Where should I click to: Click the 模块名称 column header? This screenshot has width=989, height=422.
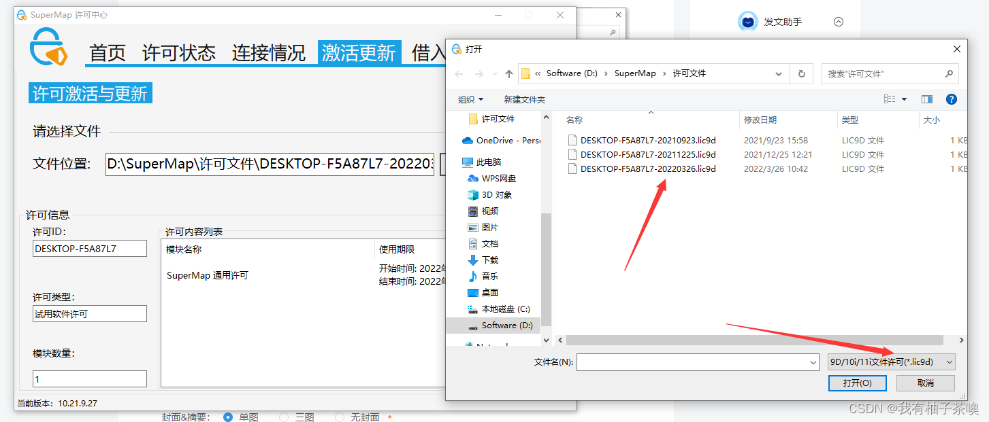(x=184, y=249)
